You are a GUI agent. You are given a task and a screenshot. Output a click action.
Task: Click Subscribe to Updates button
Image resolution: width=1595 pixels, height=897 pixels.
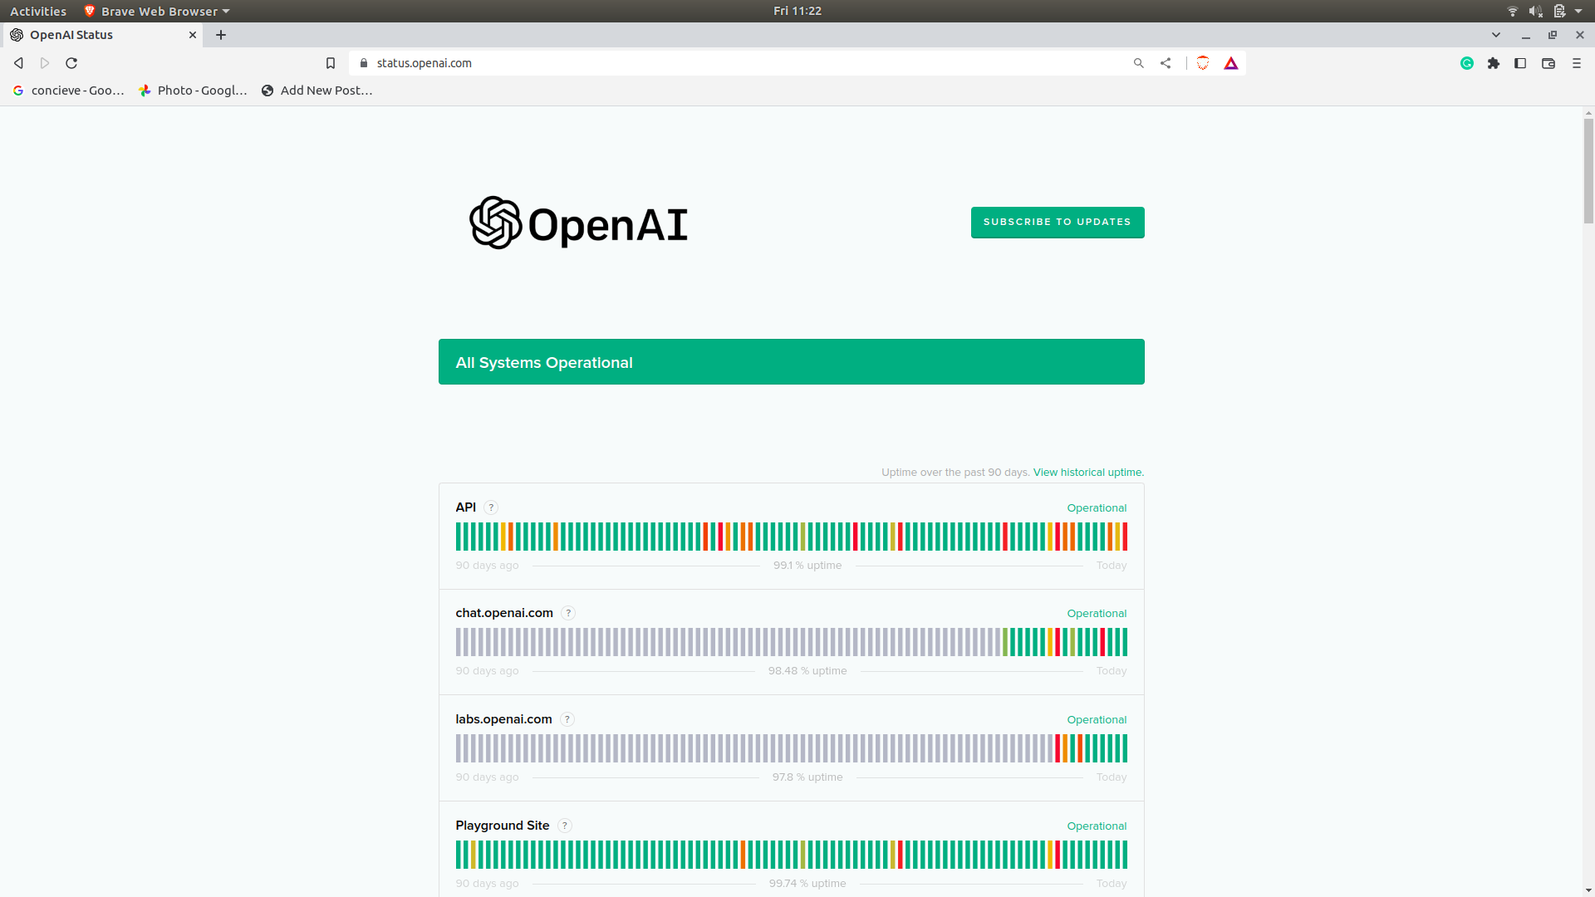tap(1058, 222)
